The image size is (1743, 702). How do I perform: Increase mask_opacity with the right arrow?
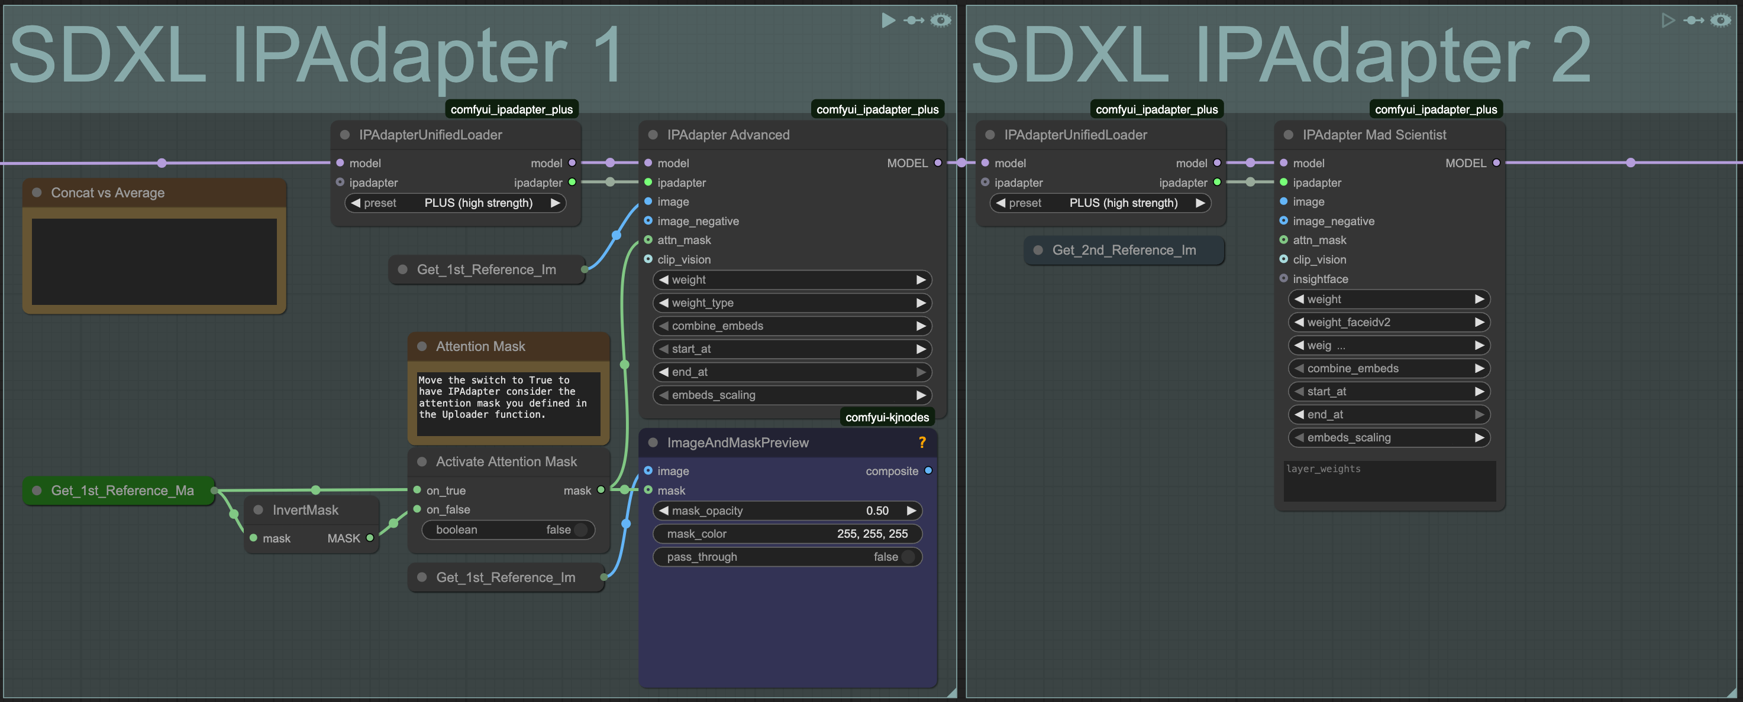coord(911,511)
